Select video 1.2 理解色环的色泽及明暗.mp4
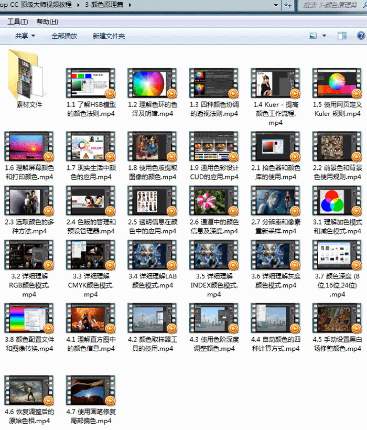The image size is (367, 430). coord(149,84)
